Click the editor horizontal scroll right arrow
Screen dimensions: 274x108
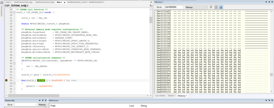click(x=148, y=95)
